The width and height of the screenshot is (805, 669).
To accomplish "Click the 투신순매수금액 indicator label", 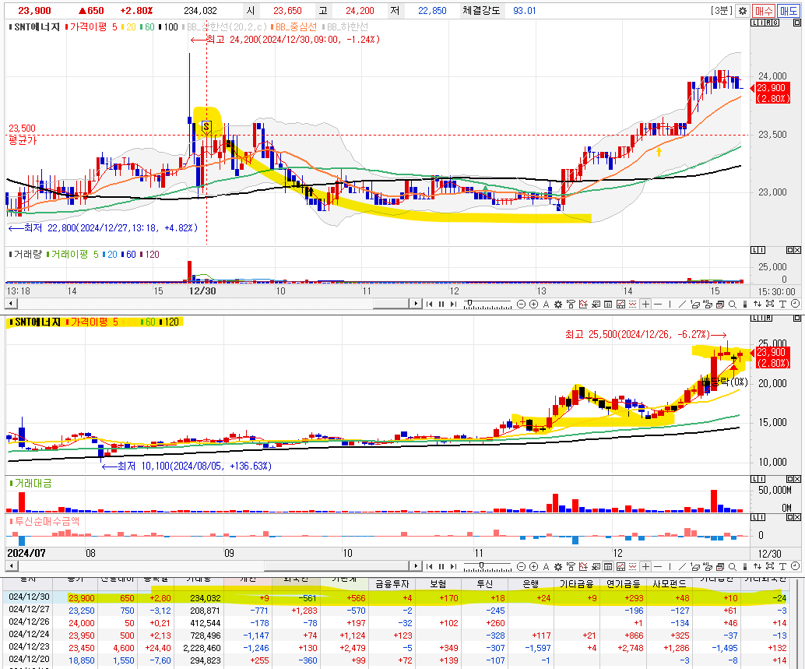I will (45, 521).
